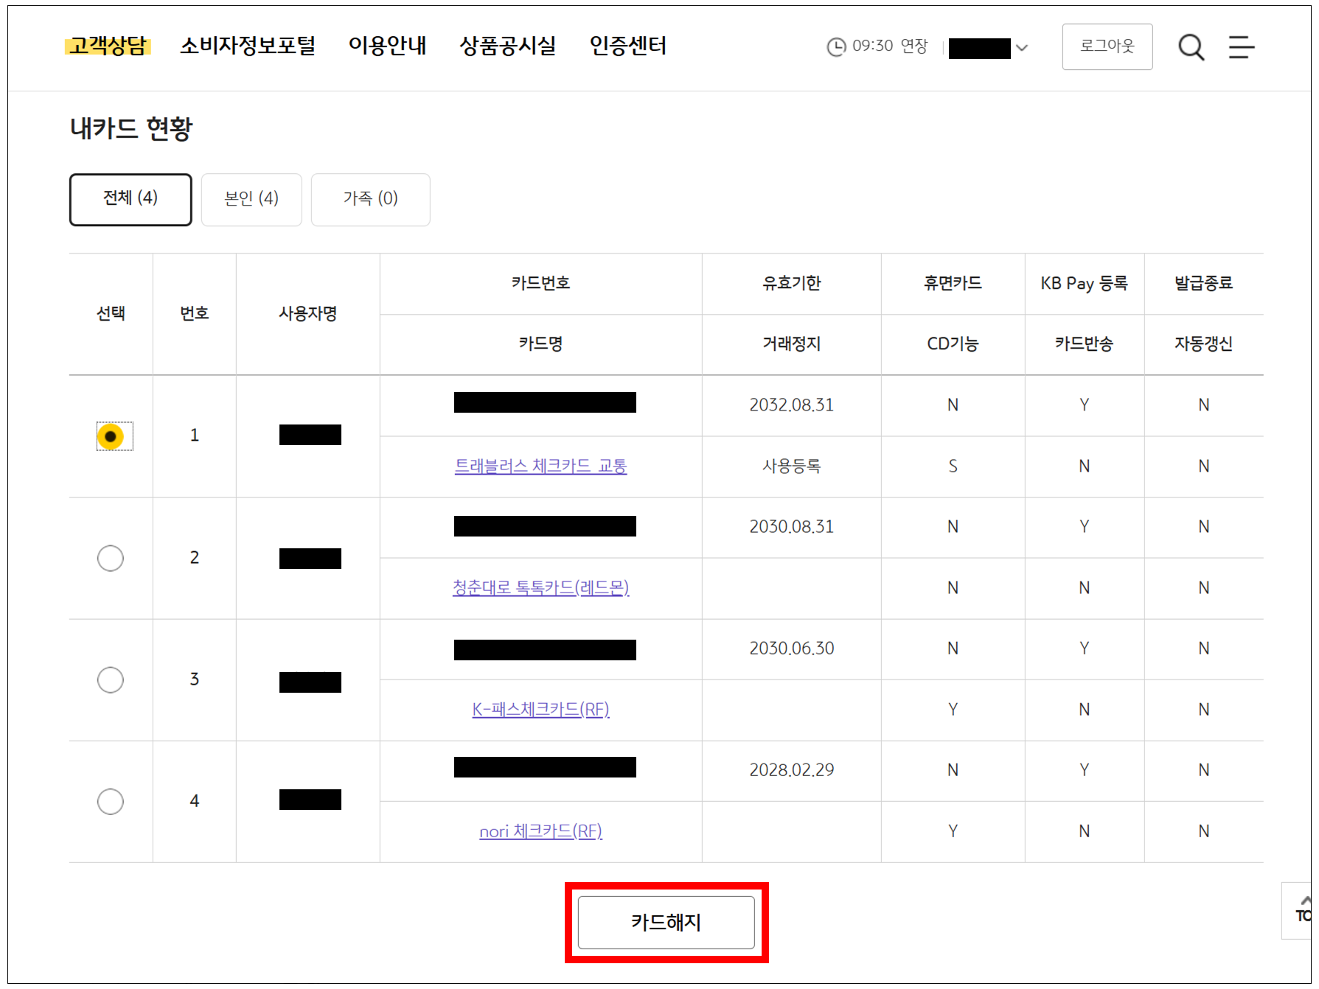
Task: Click the 로그아웃 button
Action: pos(1107,46)
